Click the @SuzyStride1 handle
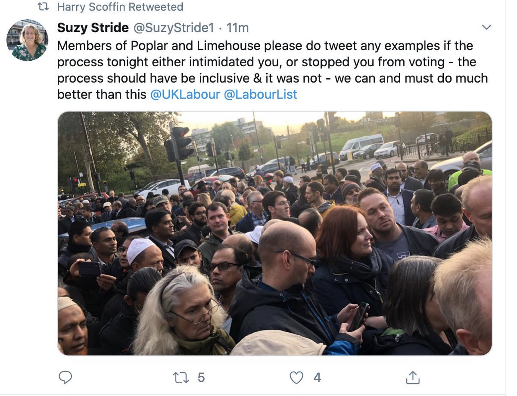This screenshot has height=396, width=517. pos(173,28)
